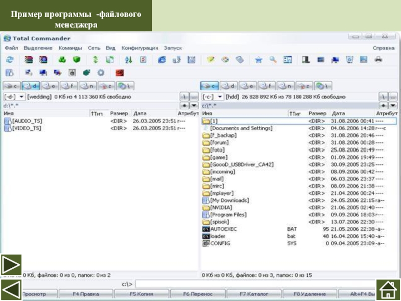Image resolution: width=401 pixels, height=301 pixels.
Task: Switch left panel to drive z
Action: tap(106, 86)
